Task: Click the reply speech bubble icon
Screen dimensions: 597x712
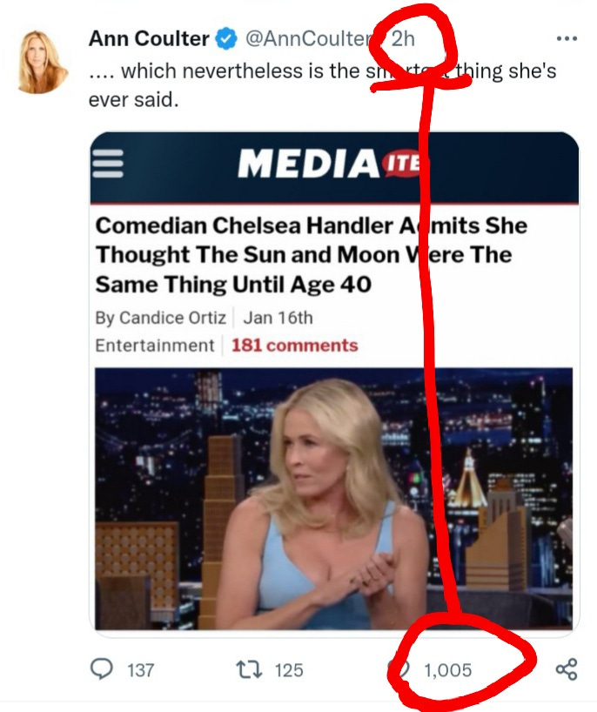Action: click(102, 669)
